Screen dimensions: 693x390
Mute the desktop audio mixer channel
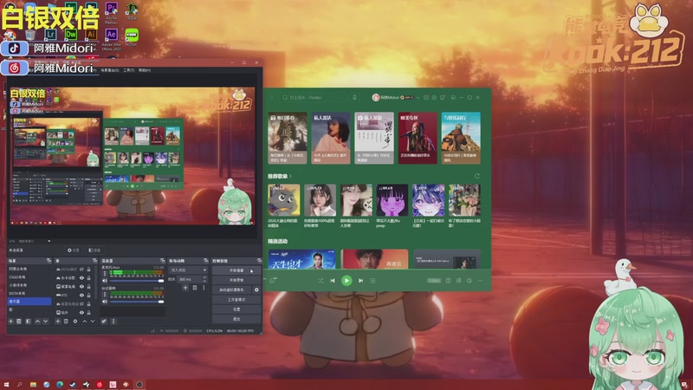pos(105,302)
